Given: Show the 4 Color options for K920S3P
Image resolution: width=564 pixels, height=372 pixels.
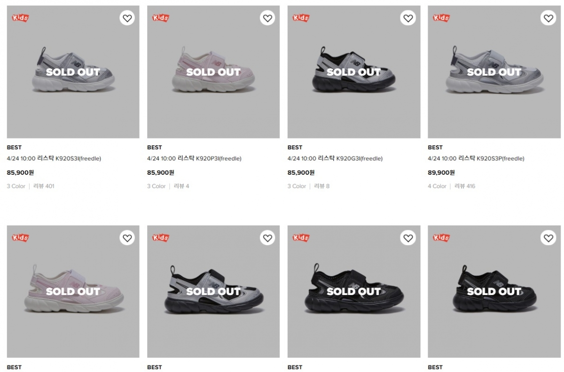Looking at the screenshot, I should click(x=437, y=186).
